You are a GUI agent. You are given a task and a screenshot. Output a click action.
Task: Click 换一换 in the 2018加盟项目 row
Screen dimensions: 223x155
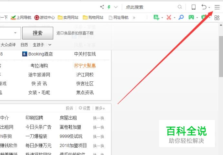coord(98,146)
